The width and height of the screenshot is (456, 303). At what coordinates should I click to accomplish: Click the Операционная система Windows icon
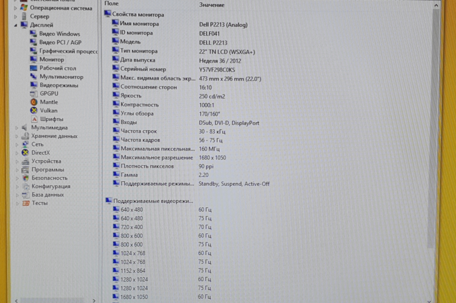pyautogui.click(x=24, y=8)
